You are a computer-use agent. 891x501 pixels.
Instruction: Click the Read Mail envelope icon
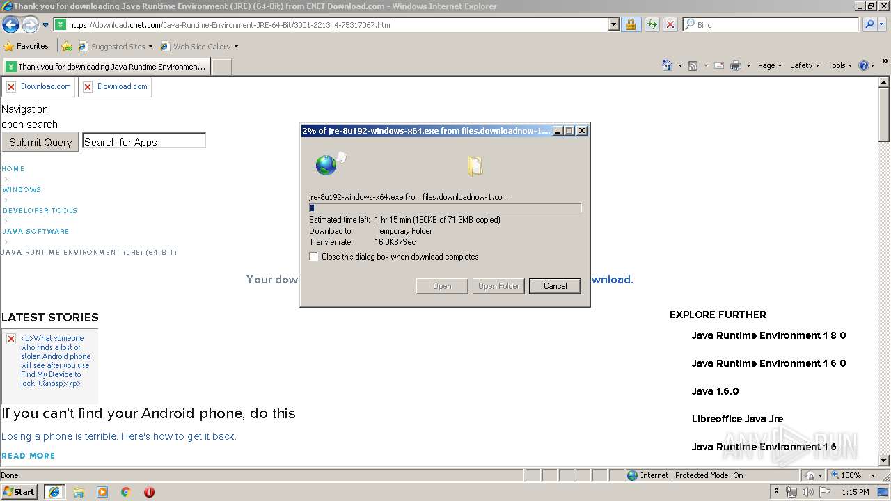point(719,65)
